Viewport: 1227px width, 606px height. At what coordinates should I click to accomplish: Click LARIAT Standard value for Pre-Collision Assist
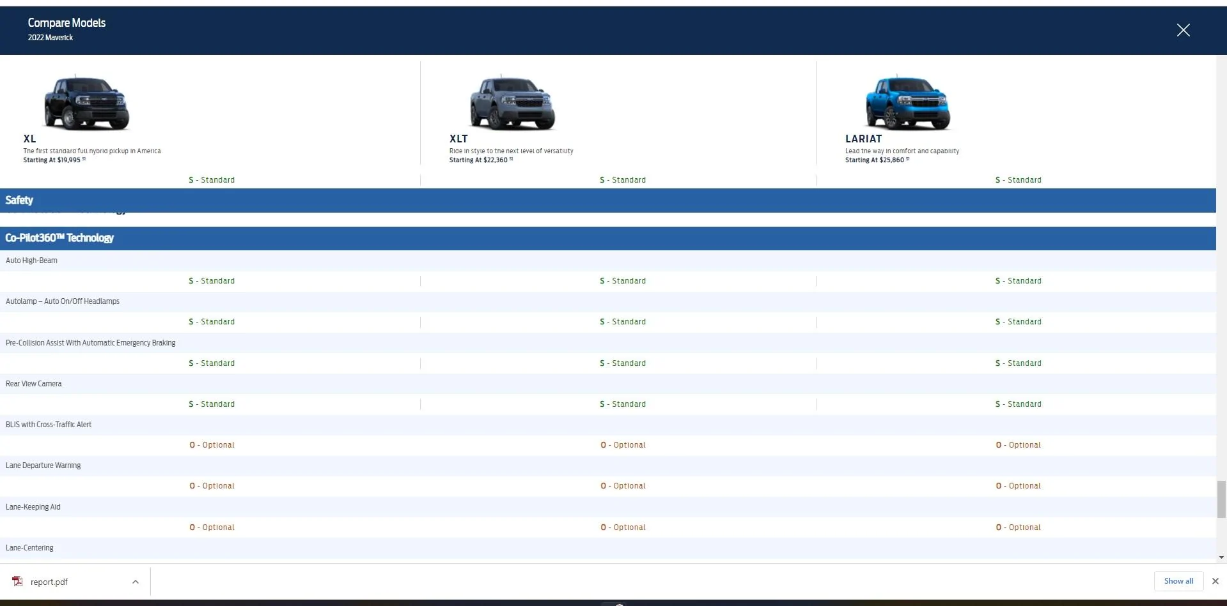(x=1018, y=363)
